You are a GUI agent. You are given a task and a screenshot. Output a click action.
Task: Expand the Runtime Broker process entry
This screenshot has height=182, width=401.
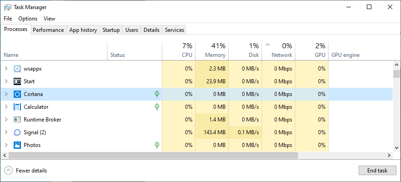click(x=6, y=120)
